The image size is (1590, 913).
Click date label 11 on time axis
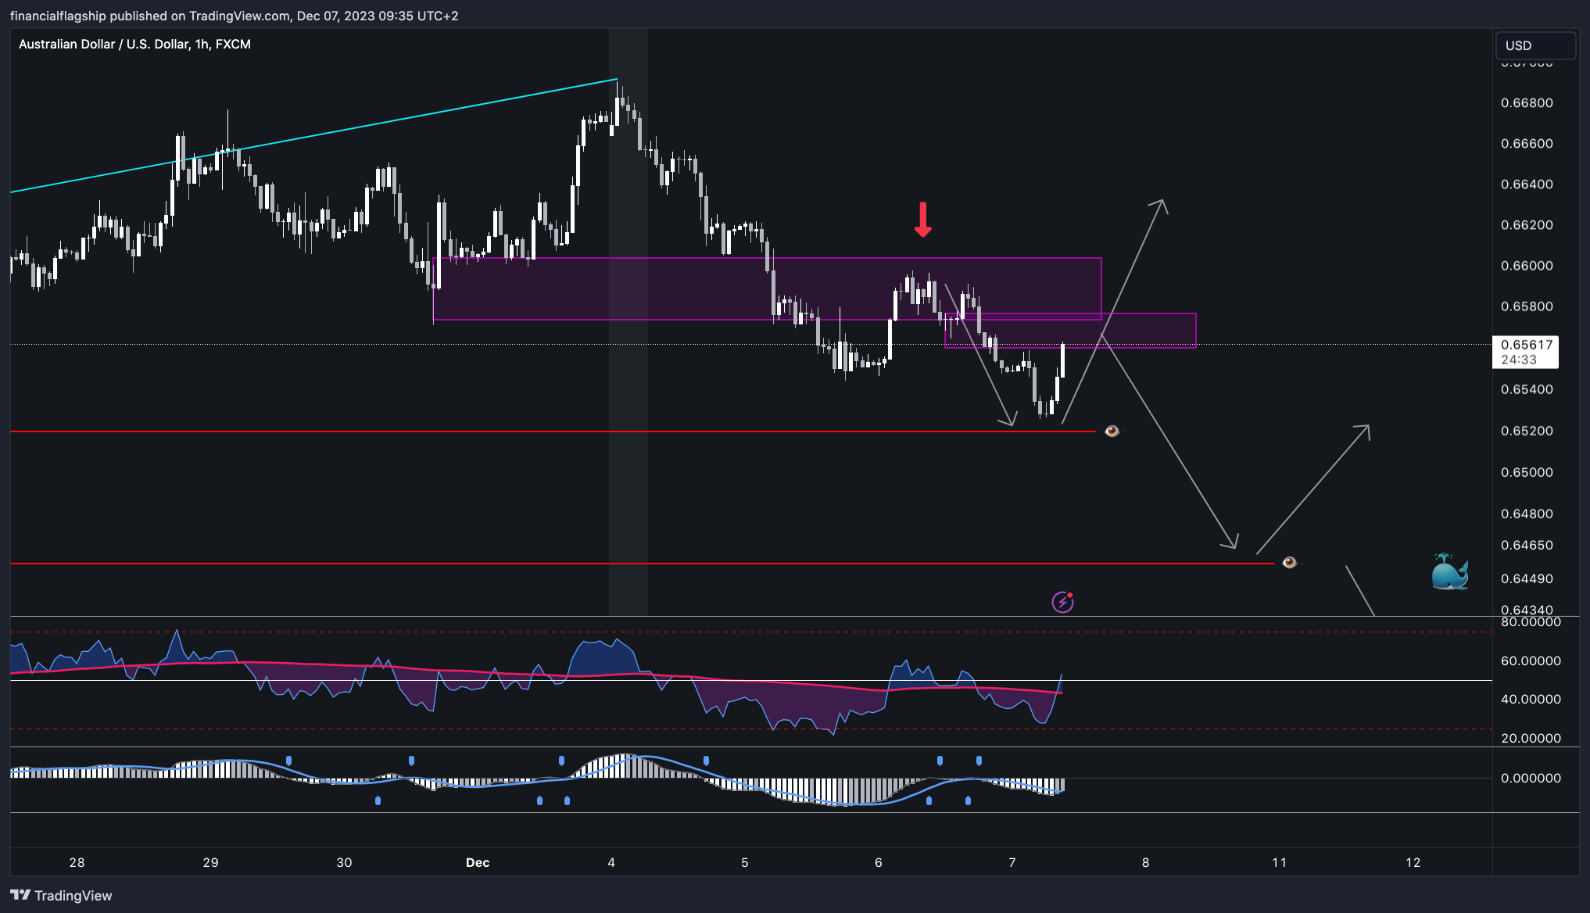point(1279,862)
